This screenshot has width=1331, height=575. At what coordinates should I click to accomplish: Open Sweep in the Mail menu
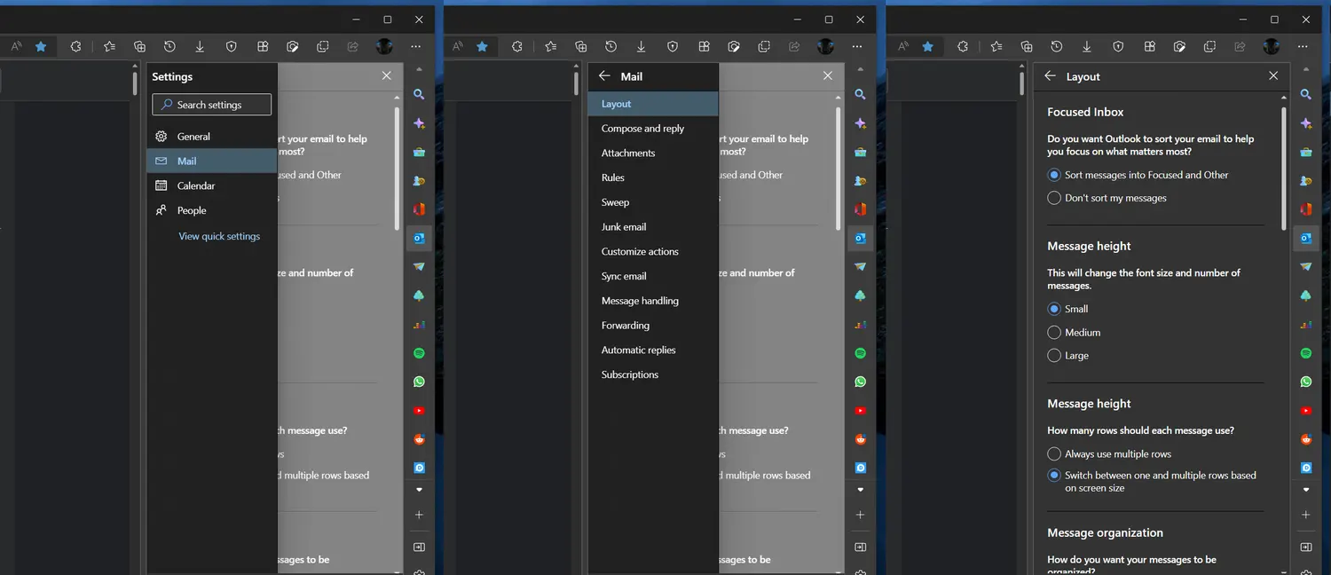(x=653, y=202)
